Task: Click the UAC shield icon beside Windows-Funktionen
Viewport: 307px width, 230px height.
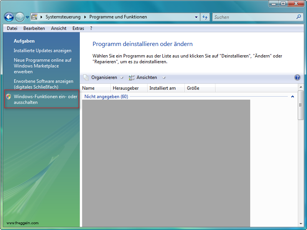Action: 8,97
